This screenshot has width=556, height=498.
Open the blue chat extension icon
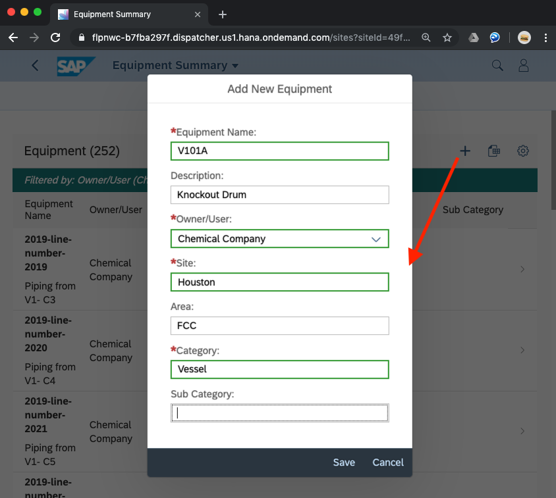(495, 37)
